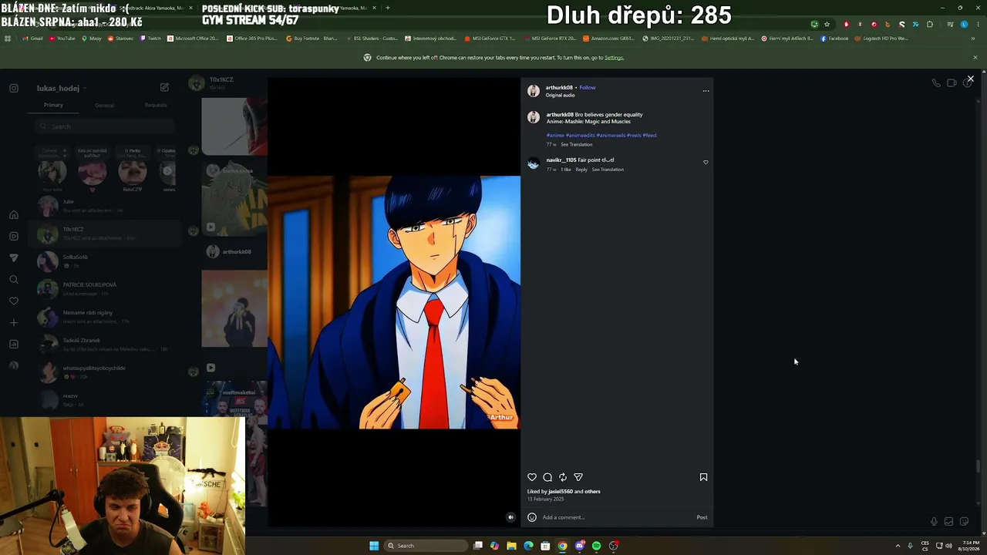View the '1 like' on navikr__1105's comment
Screen dimensions: 987x555
point(566,170)
